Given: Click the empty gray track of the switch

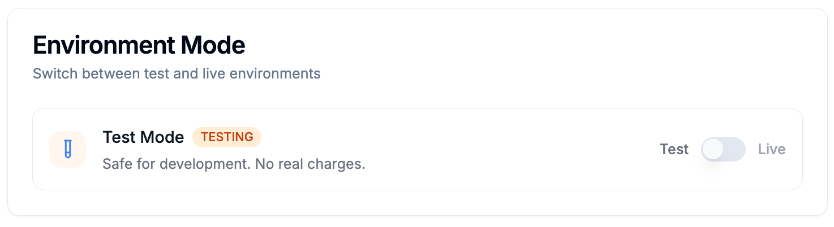Looking at the screenshot, I should (734, 150).
